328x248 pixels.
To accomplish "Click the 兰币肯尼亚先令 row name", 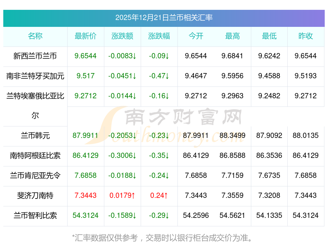I will 35,176.
